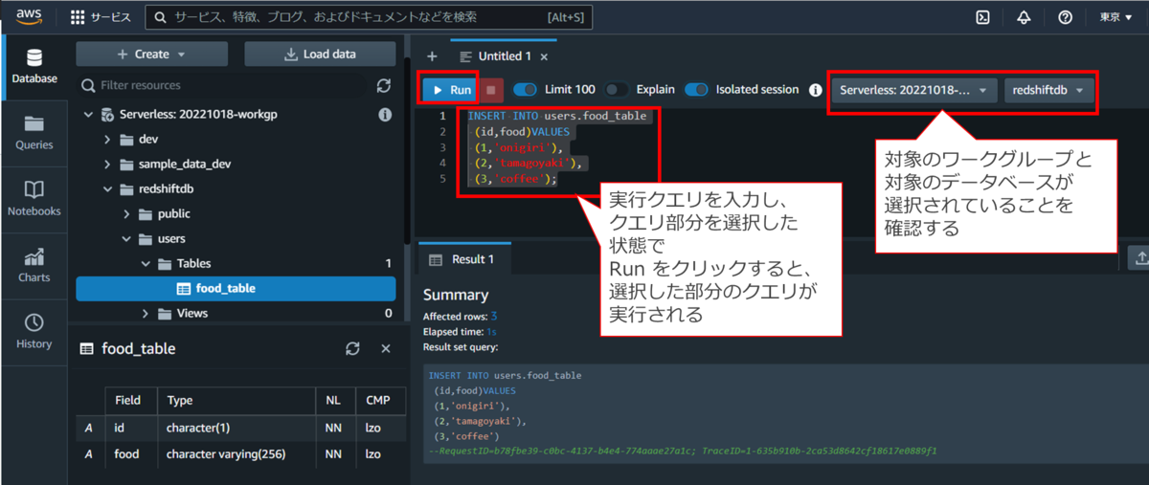The height and width of the screenshot is (485, 1149).
Task: Expand the sample_data_dev database node
Action: (106, 165)
